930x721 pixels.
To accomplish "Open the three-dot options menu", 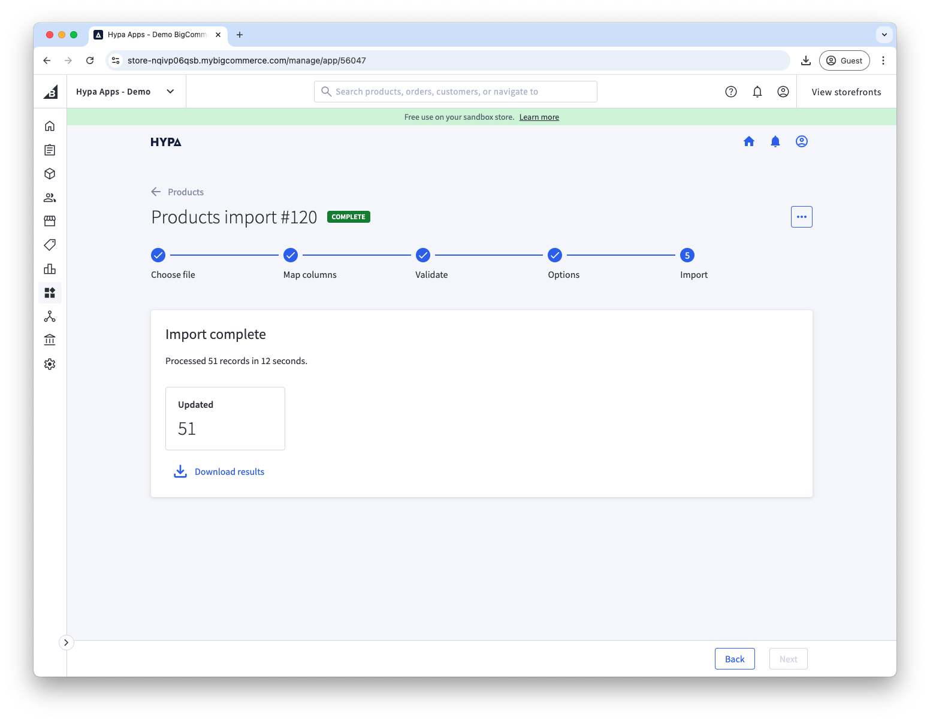I will [801, 216].
